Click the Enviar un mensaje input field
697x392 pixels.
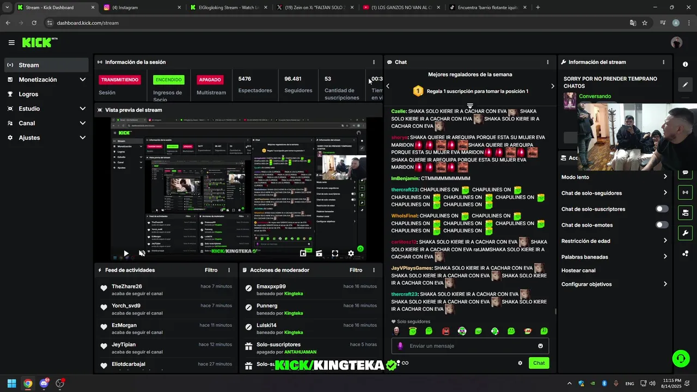click(470, 346)
